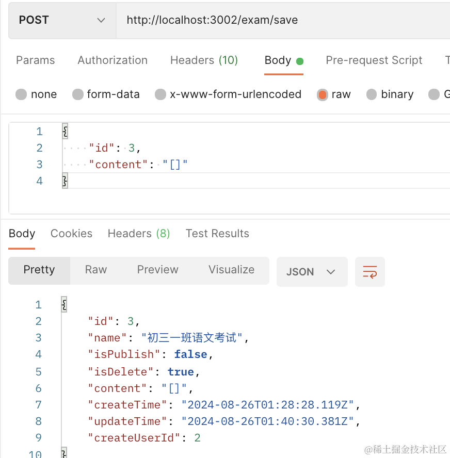Select x-www-form-urlencoded radio option

click(160, 95)
